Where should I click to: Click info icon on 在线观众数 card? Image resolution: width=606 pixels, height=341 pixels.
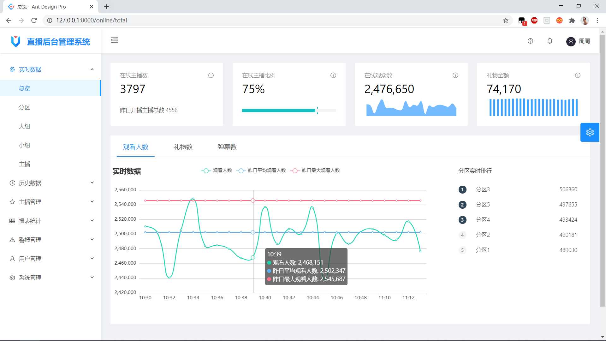coord(455,75)
